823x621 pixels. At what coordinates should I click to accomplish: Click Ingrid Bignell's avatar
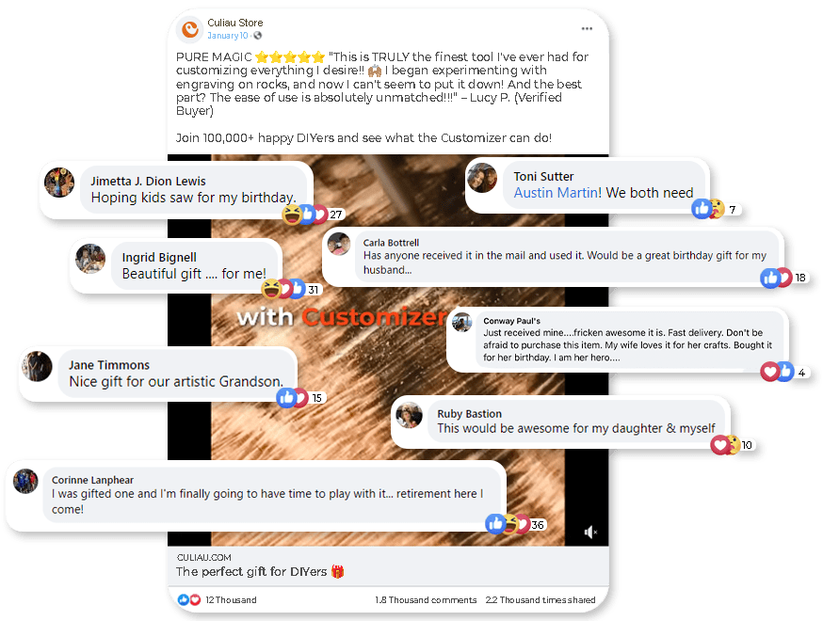90,259
